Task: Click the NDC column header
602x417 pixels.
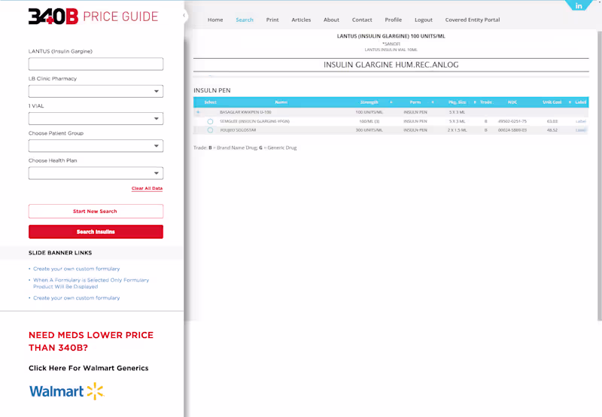Action: [512, 102]
